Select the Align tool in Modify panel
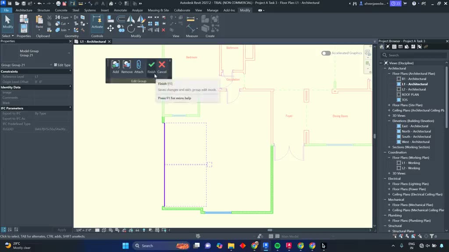Image resolution: width=449 pixels, height=252 pixels. pos(110,19)
